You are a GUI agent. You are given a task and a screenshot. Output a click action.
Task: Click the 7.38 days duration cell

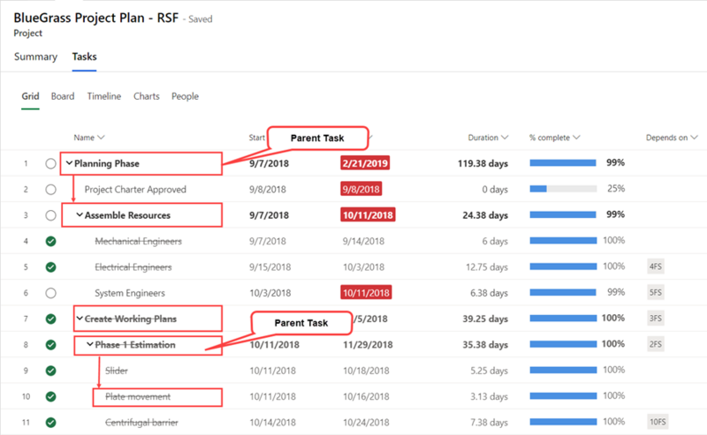[x=490, y=423]
